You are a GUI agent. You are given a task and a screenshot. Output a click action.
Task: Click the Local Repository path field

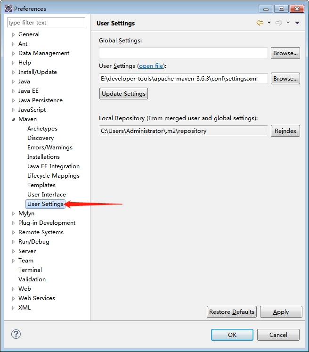point(183,131)
